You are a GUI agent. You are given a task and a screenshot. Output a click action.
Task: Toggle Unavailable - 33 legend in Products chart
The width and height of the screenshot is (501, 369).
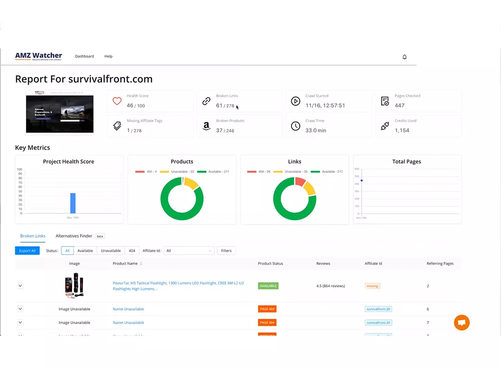click(x=177, y=172)
